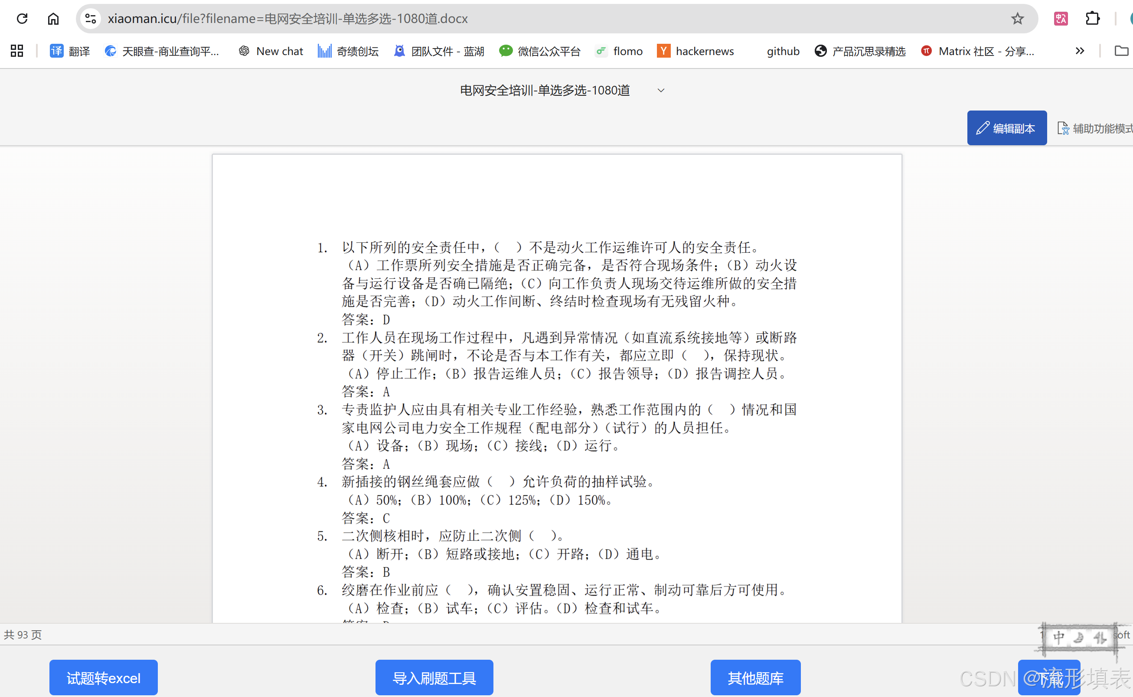Open the hackernews bookmark
Image resolution: width=1133 pixels, height=697 pixels.
(x=695, y=51)
